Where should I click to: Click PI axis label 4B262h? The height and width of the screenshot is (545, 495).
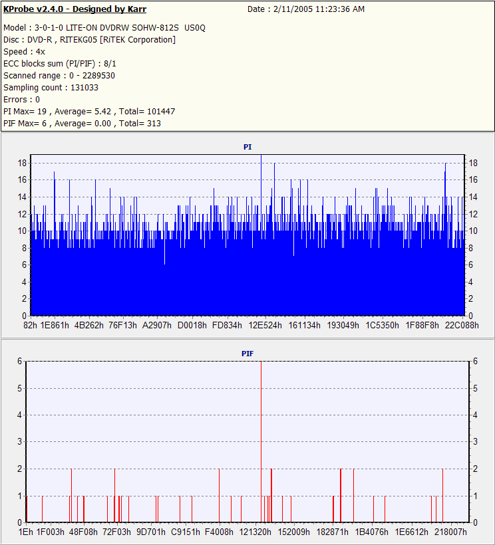tap(89, 326)
